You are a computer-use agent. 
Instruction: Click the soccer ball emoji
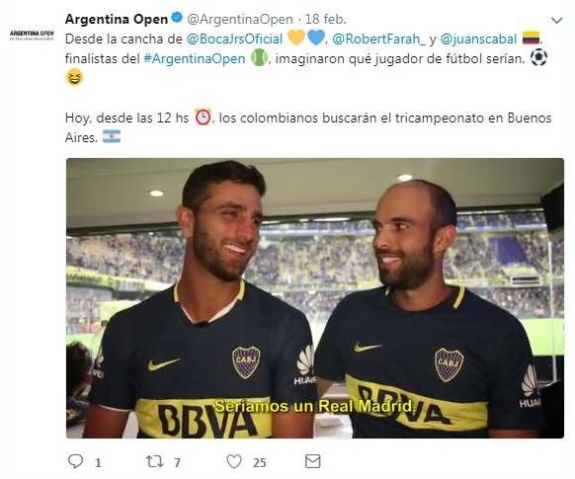(538, 58)
